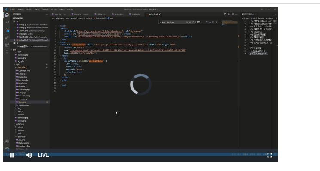
Task: Jump to LIVE in the player
Action: point(43,155)
